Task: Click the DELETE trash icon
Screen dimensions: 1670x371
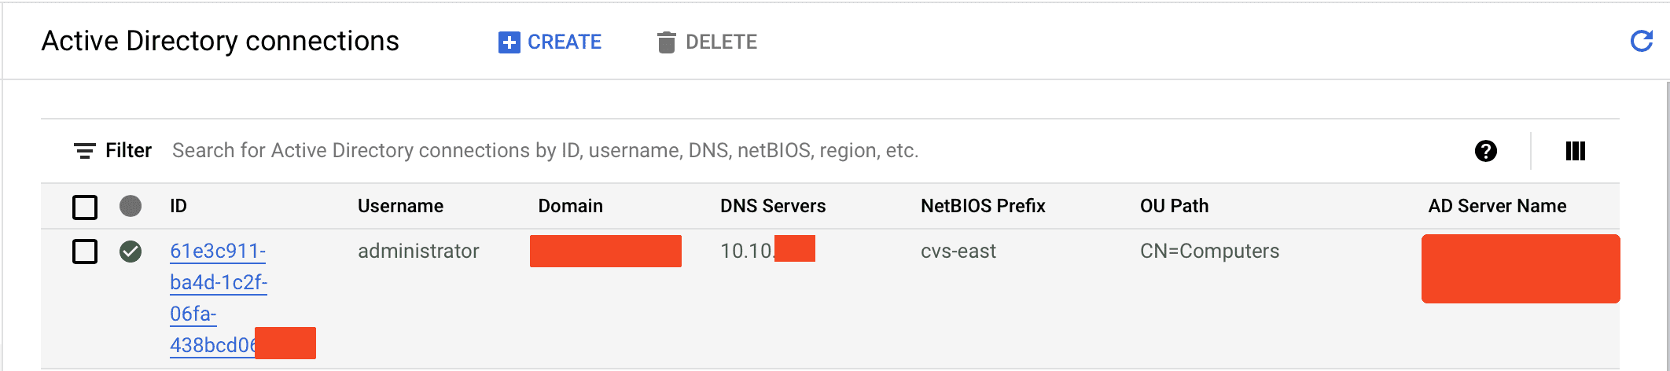Action: pyautogui.click(x=666, y=42)
